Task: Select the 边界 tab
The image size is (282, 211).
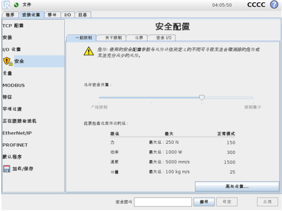Action: (138, 38)
